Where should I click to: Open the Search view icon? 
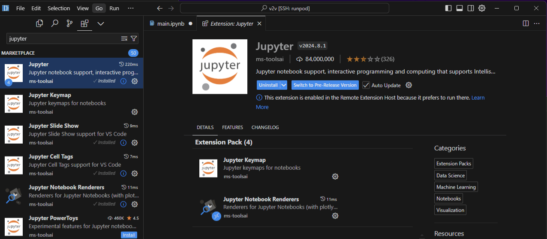point(54,24)
